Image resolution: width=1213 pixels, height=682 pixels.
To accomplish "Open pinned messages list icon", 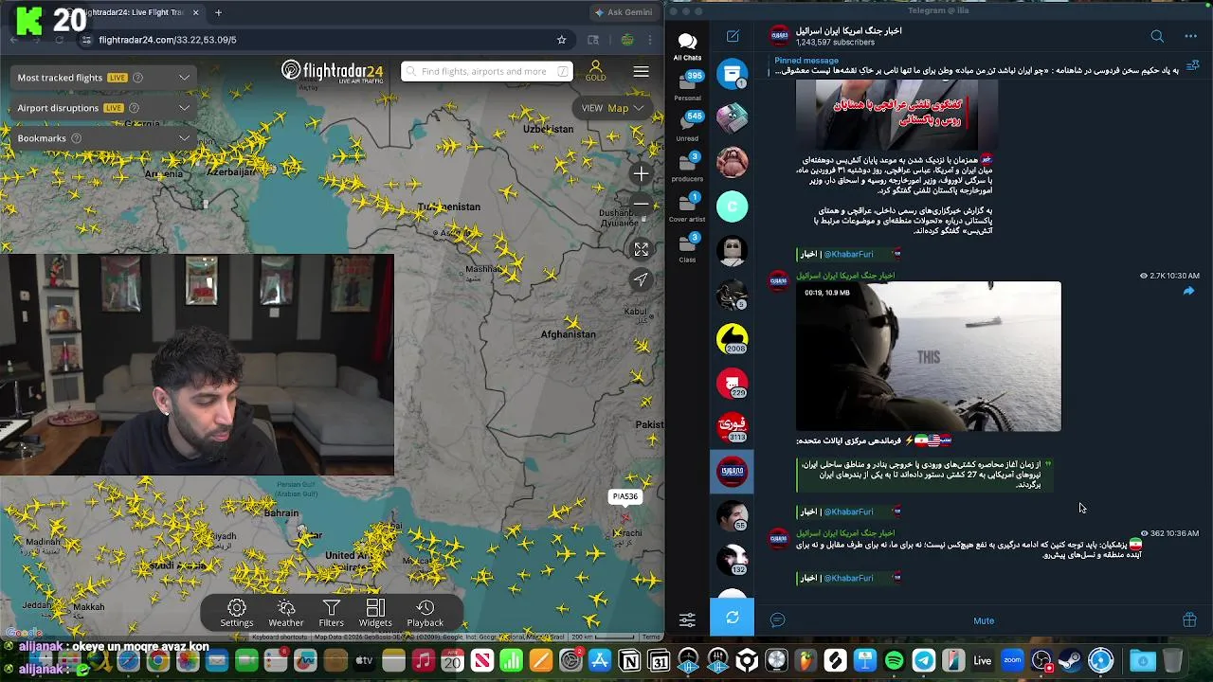I will tap(1192, 65).
